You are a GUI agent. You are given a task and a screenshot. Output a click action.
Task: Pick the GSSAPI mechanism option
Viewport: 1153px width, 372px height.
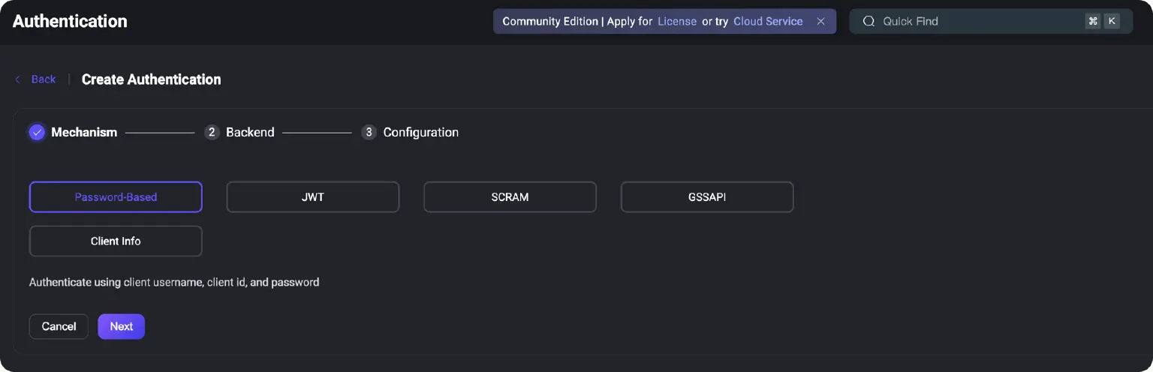(706, 197)
